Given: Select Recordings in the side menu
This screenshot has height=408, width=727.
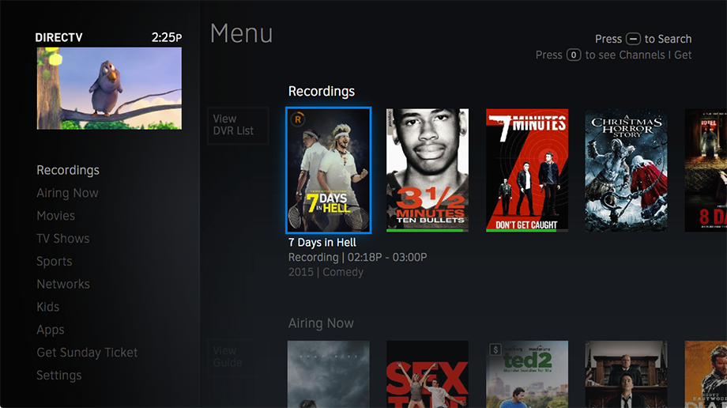Looking at the screenshot, I should (x=68, y=170).
